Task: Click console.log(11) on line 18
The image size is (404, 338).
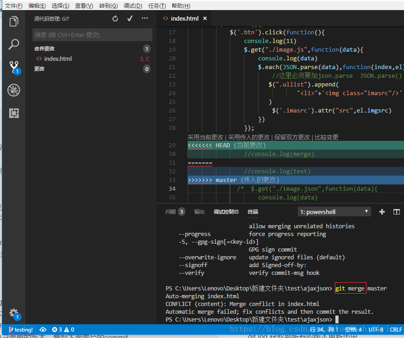Action: [270, 41]
